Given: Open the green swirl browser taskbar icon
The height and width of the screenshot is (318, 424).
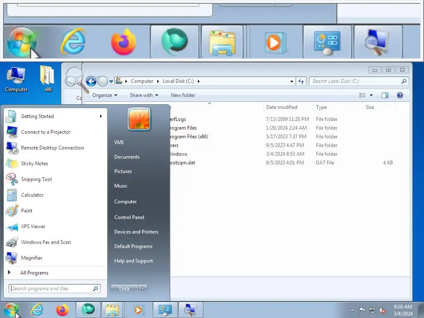Looking at the screenshot, I should click(88, 310).
